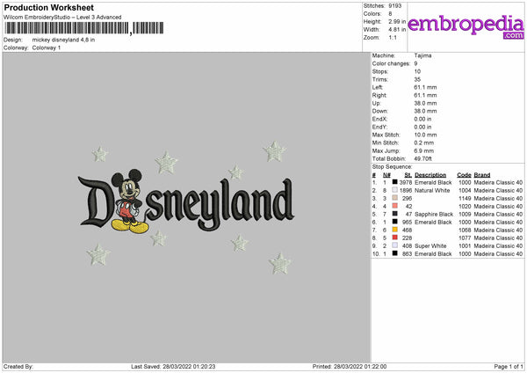Click the Trims value '35'
This screenshot has width=527, height=373.
(x=417, y=79)
